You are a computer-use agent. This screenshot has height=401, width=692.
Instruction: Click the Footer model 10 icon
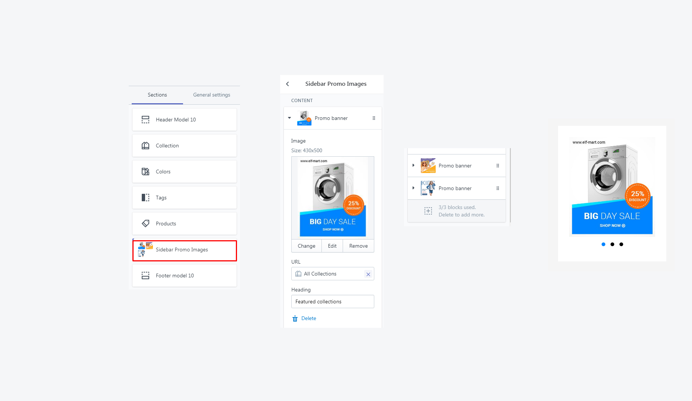pyautogui.click(x=145, y=276)
